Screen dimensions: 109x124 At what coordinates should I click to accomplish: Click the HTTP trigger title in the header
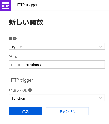click(26, 5)
